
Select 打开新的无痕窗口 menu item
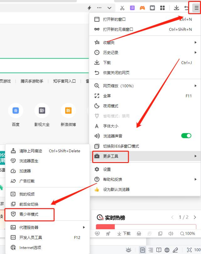pyautogui.click(x=145, y=29)
